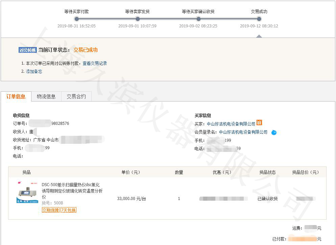336x245 pixels.
Task: Open the 查看交易记录 link
Action: [95, 63]
